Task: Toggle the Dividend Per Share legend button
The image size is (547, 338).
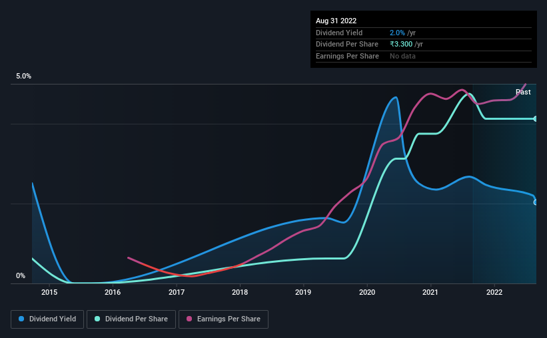Action: coord(131,319)
